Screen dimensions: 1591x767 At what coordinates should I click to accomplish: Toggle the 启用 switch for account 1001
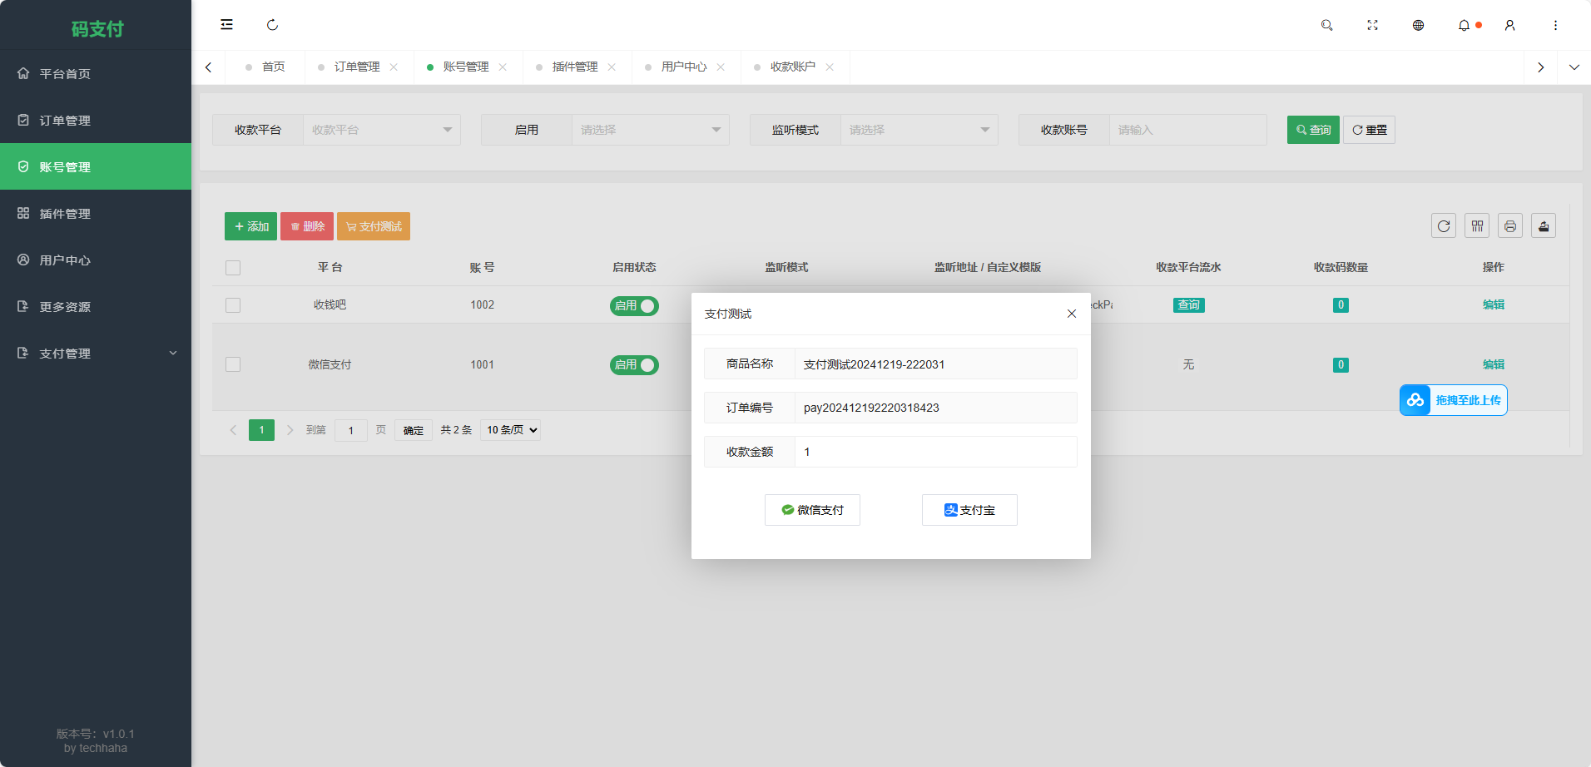(x=634, y=365)
